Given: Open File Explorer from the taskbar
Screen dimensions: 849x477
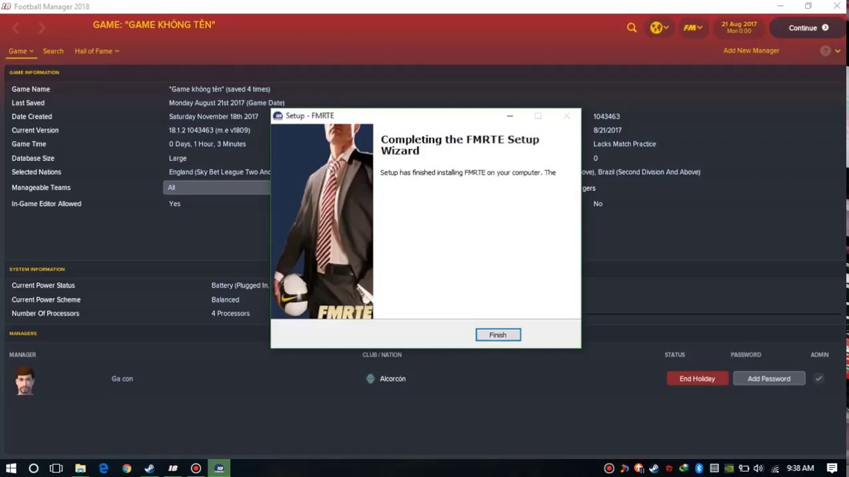Looking at the screenshot, I should (80, 468).
